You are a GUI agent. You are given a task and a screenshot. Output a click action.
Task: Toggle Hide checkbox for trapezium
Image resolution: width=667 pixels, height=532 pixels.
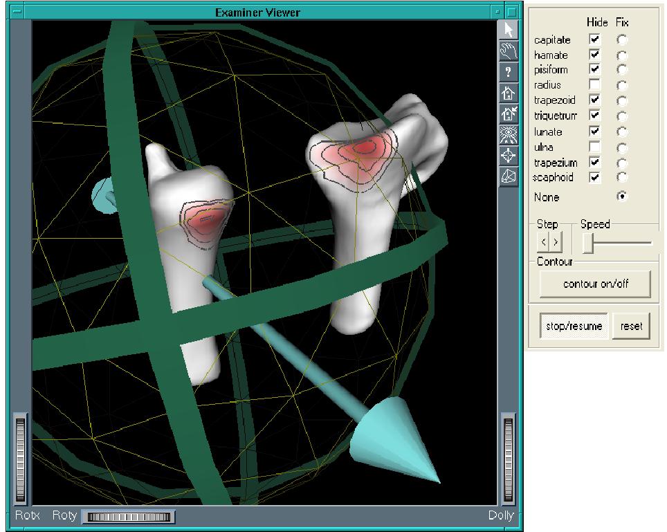(x=594, y=162)
